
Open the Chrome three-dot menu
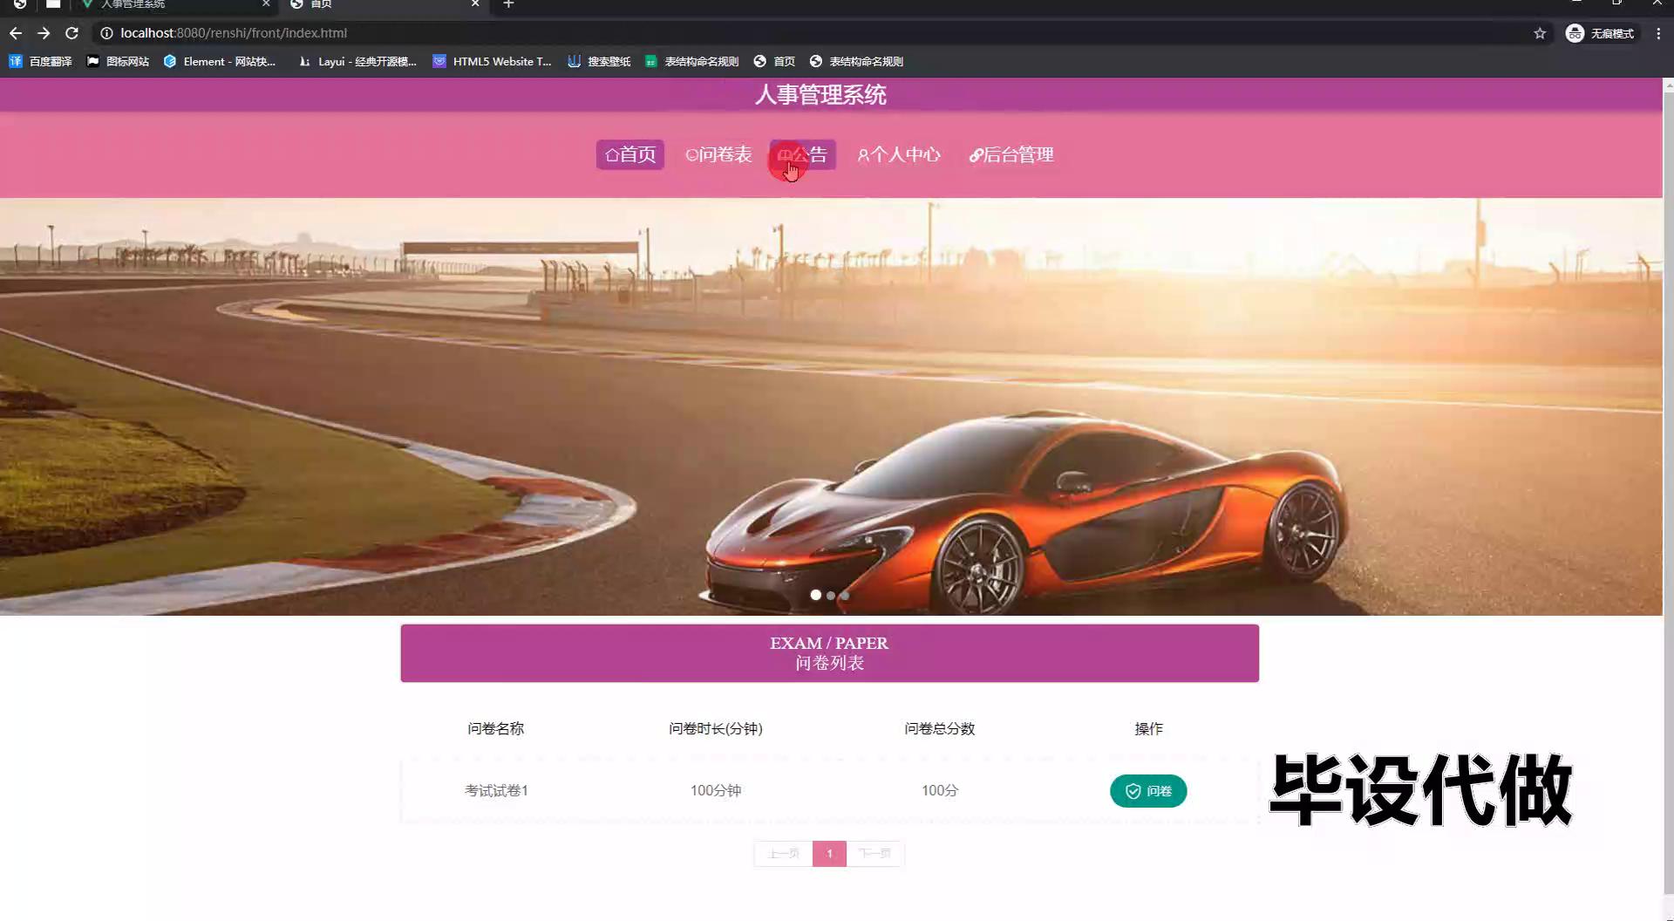tap(1658, 33)
